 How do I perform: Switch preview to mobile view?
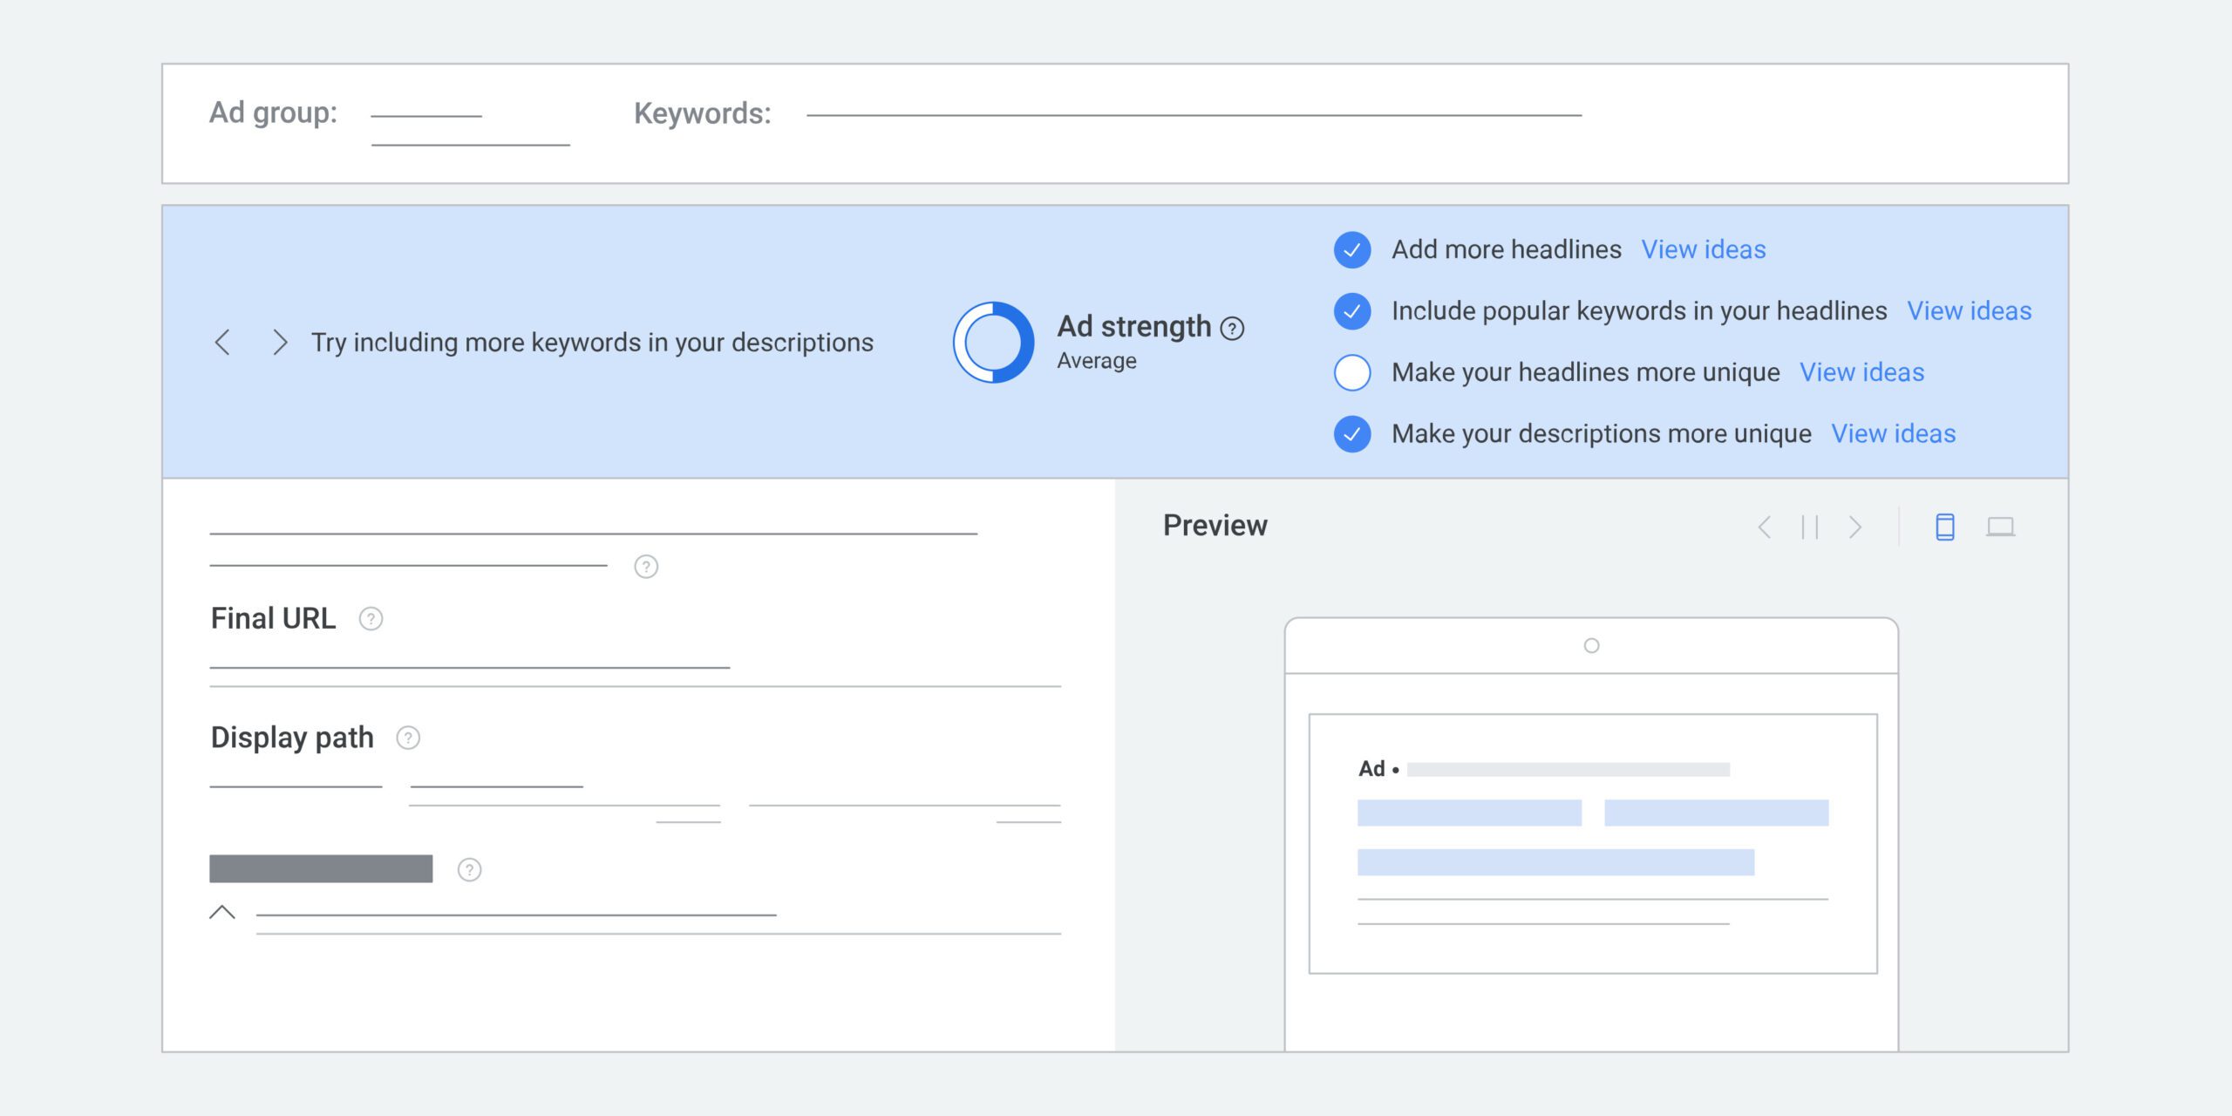tap(1945, 527)
